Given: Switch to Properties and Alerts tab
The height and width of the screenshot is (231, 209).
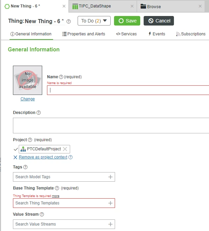Looking at the screenshot, I should [x=84, y=34].
